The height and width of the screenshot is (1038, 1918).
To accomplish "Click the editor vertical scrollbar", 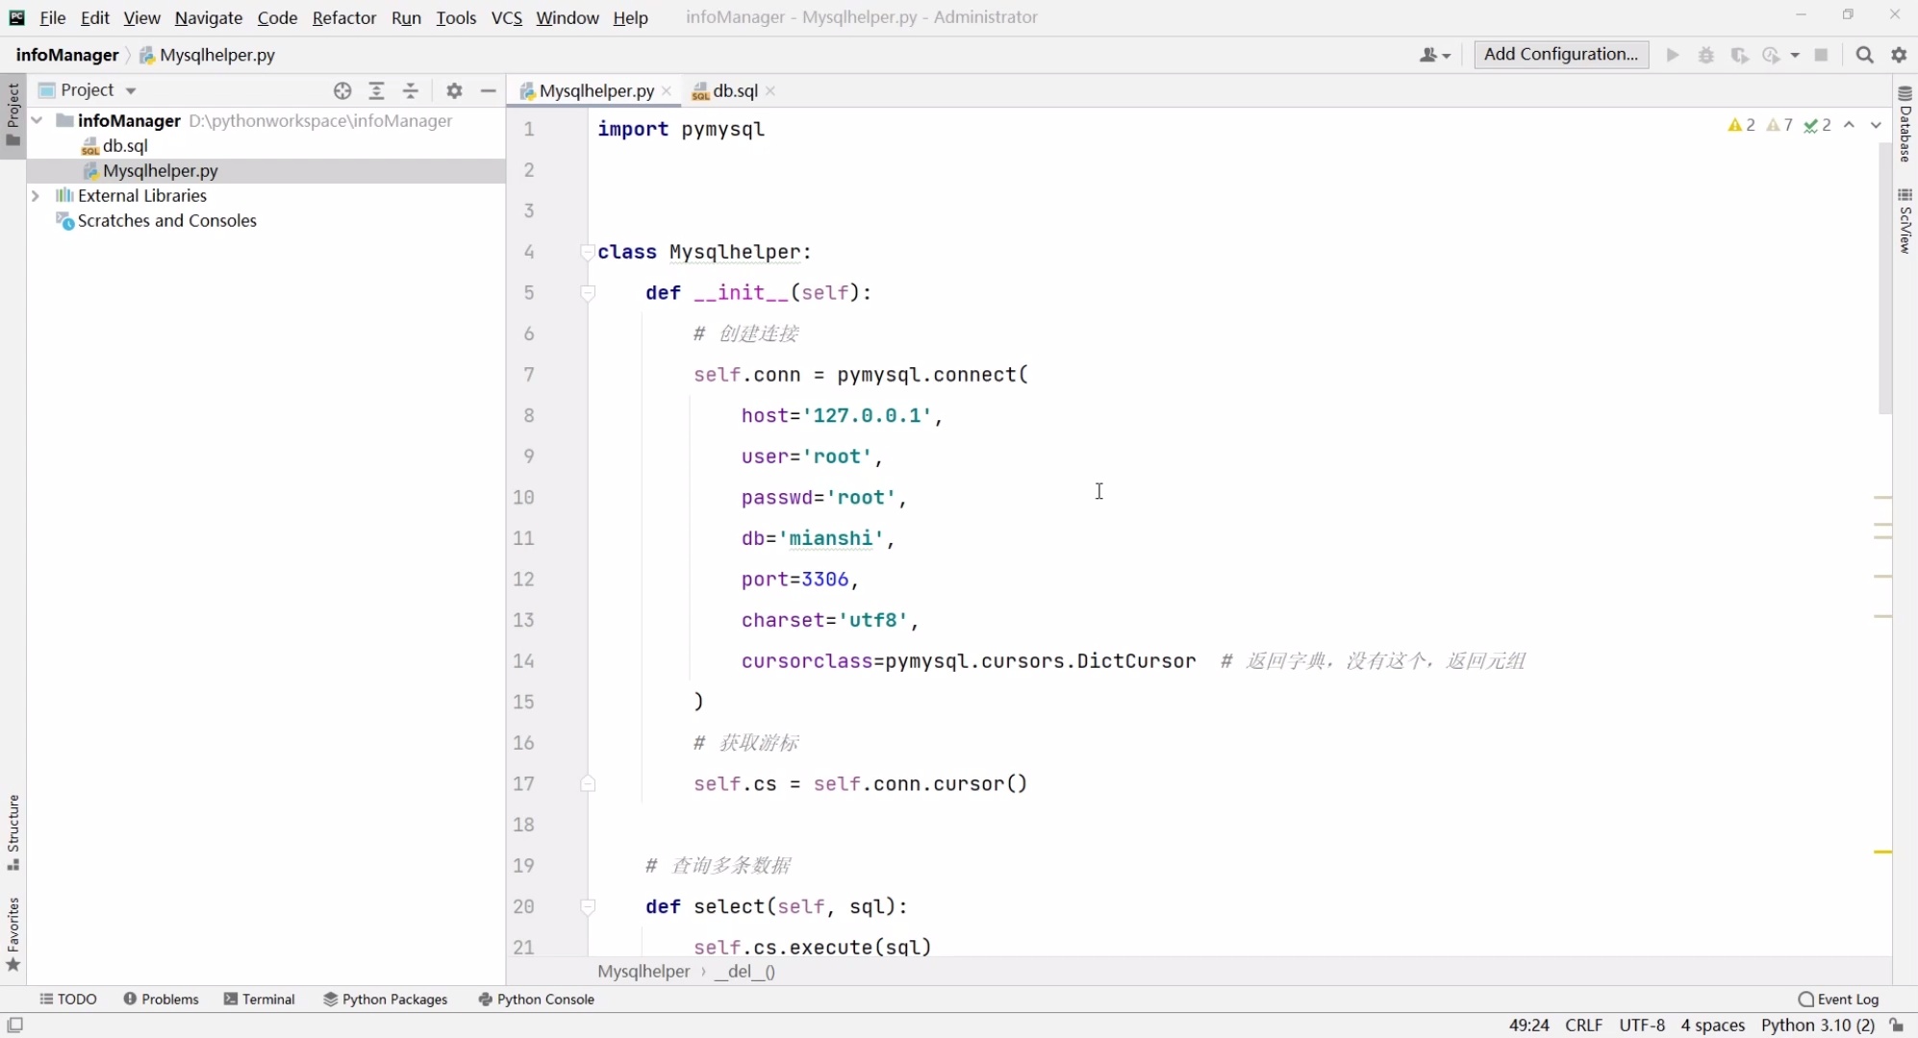I will 1884,279.
